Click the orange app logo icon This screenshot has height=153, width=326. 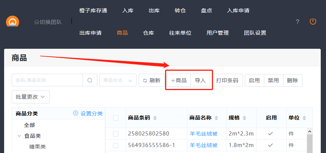12,22
